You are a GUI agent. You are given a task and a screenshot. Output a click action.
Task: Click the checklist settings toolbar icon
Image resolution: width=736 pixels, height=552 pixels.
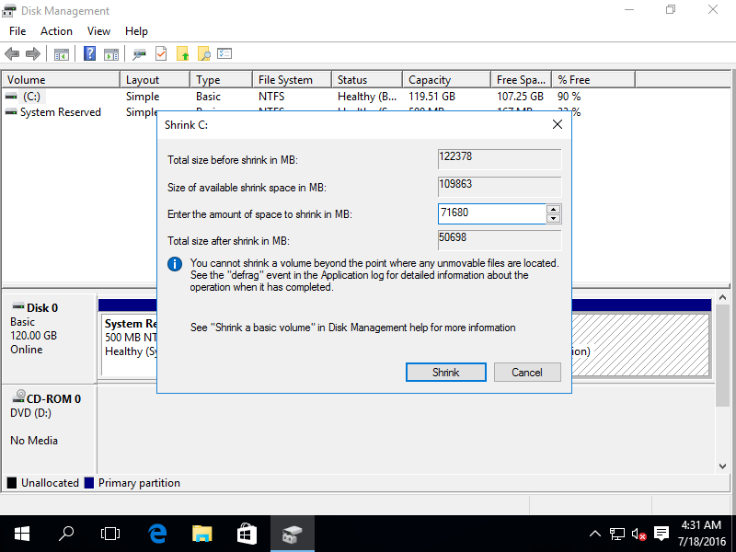[x=224, y=53]
